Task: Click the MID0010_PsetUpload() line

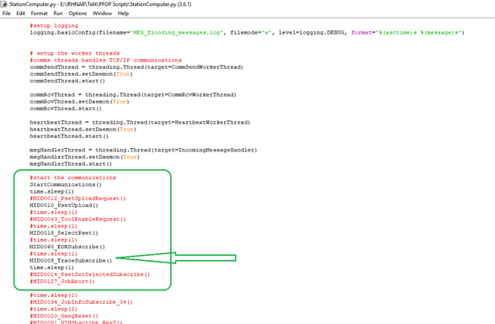Action: click(64, 205)
